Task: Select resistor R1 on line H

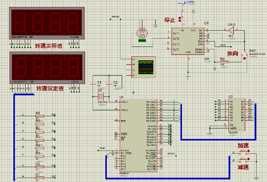Action: 40,178
